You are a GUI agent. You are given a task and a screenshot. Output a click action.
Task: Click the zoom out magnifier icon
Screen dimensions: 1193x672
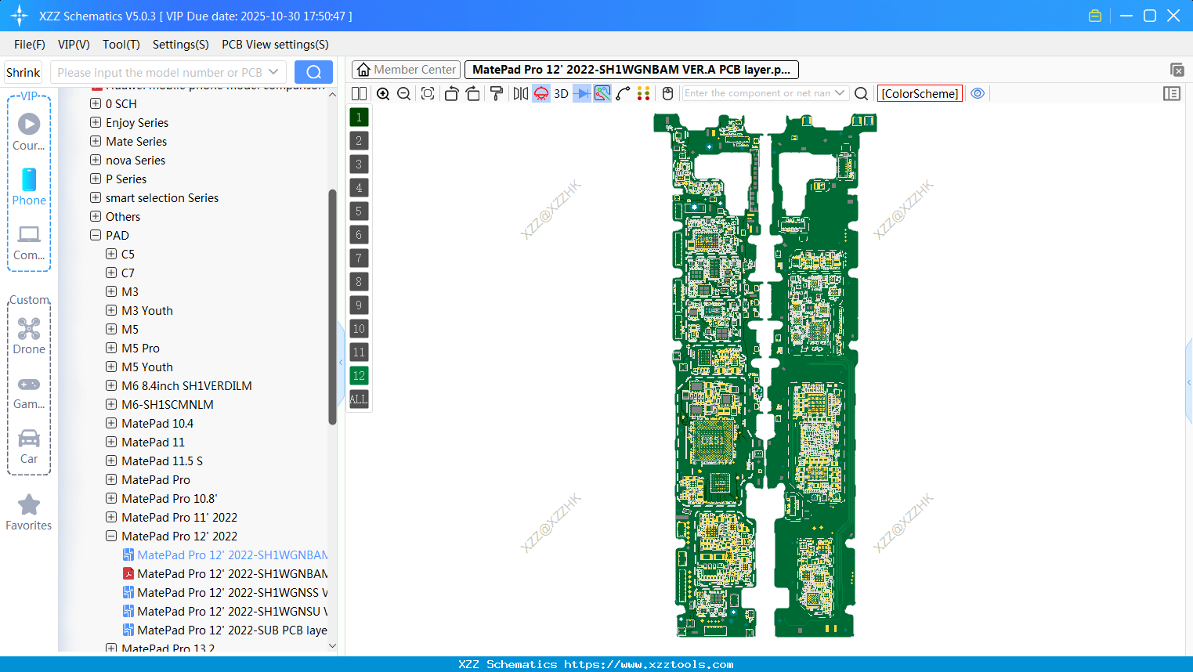click(x=404, y=94)
